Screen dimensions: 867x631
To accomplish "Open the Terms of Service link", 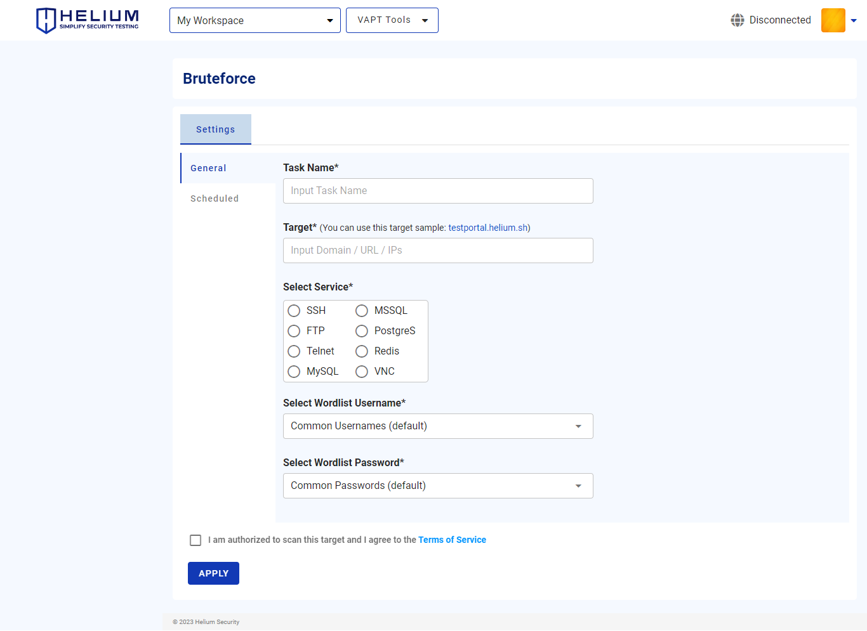I will tap(452, 540).
